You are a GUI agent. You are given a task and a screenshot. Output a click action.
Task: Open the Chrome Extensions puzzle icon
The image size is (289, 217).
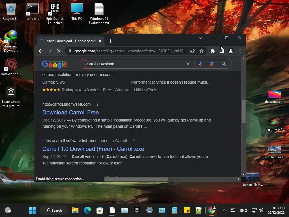(213, 51)
